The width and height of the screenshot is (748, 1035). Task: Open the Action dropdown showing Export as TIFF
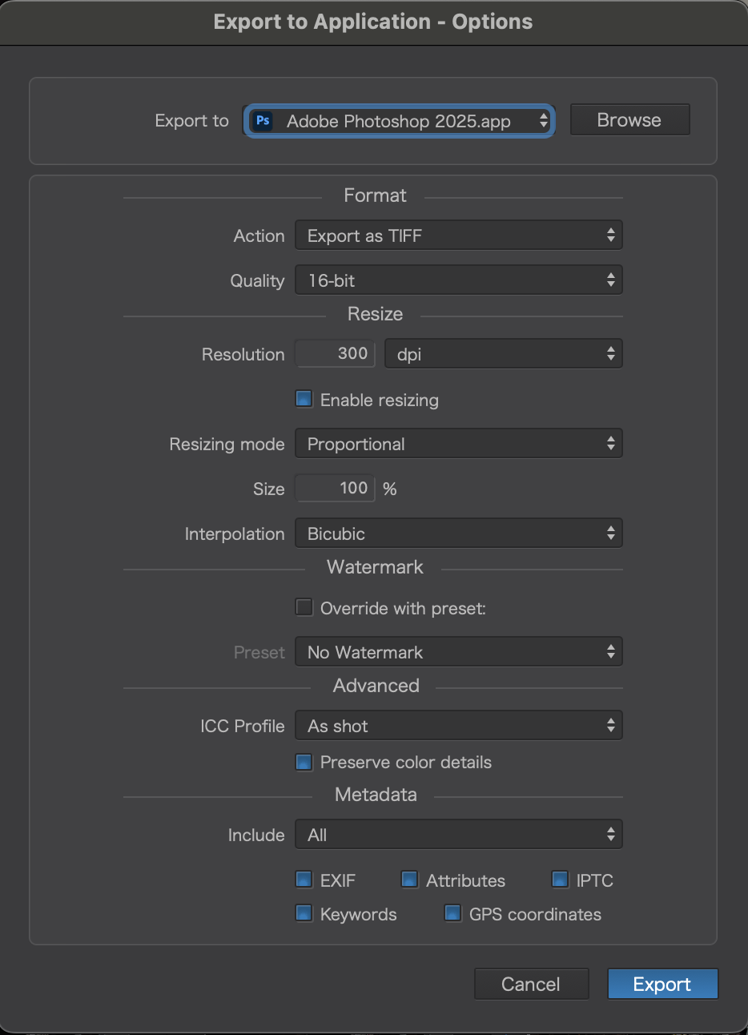pyautogui.click(x=458, y=235)
